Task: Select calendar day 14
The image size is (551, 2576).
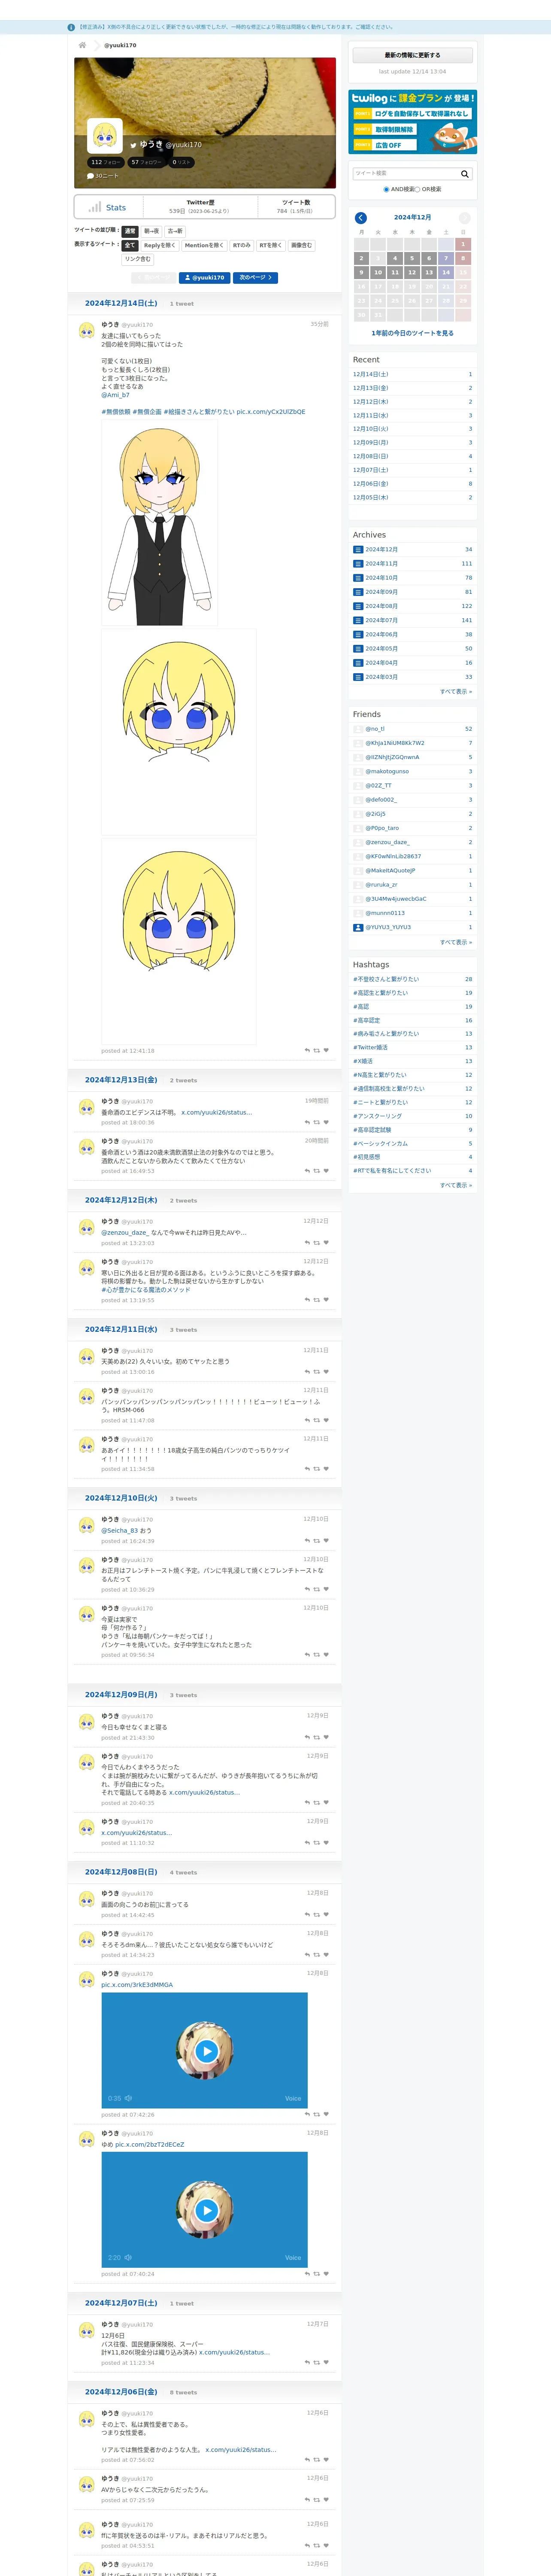Action: coord(446,272)
